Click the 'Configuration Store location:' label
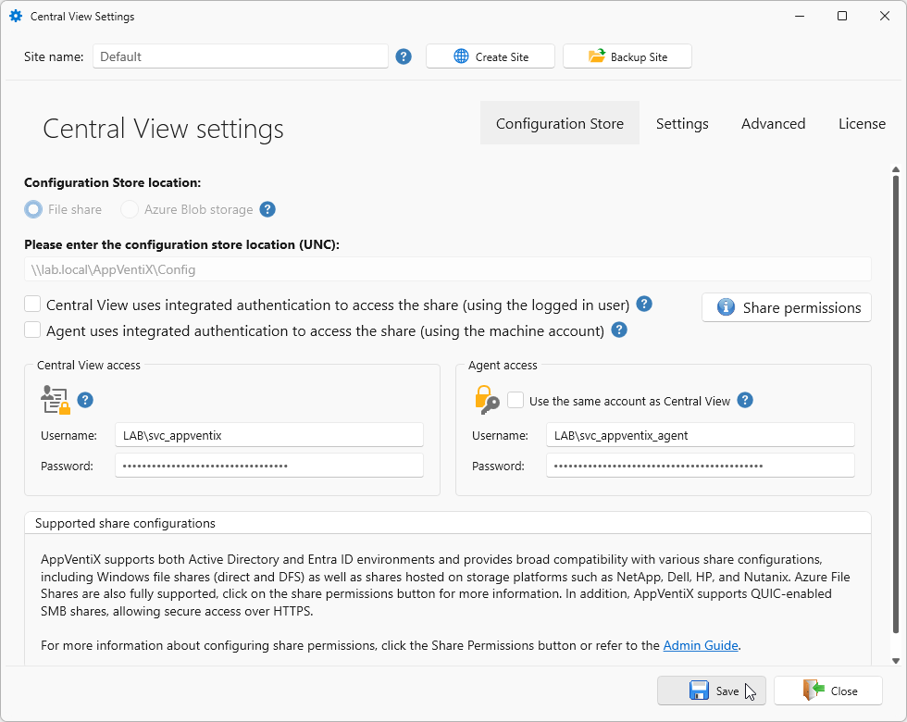This screenshot has width=907, height=722. click(112, 182)
